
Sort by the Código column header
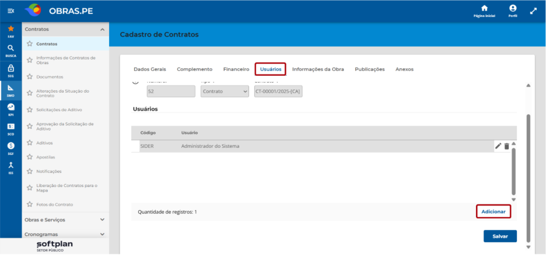148,133
